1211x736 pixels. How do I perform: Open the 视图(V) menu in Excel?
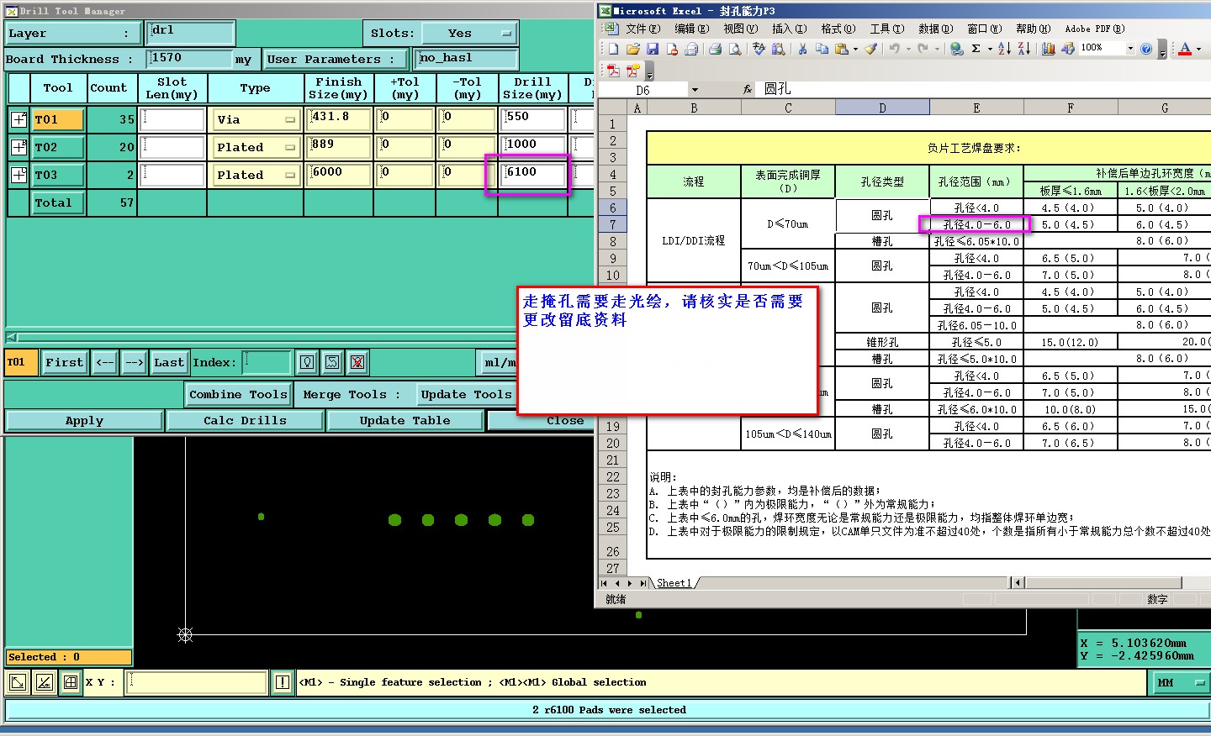point(740,29)
